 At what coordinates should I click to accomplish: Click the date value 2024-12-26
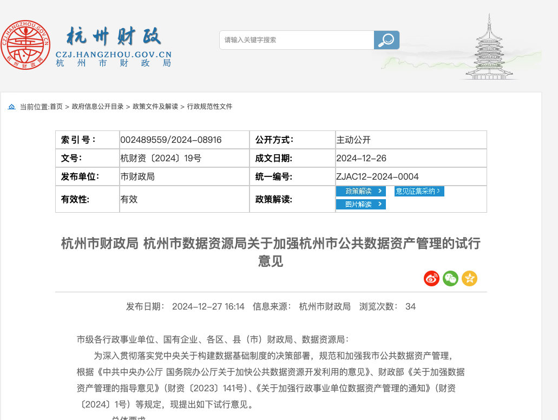point(361,158)
